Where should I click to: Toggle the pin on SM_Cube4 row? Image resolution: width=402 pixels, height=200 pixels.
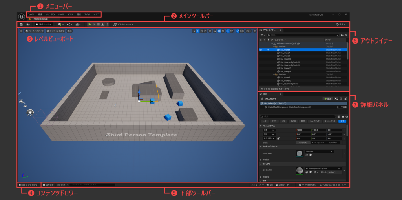point(268,50)
